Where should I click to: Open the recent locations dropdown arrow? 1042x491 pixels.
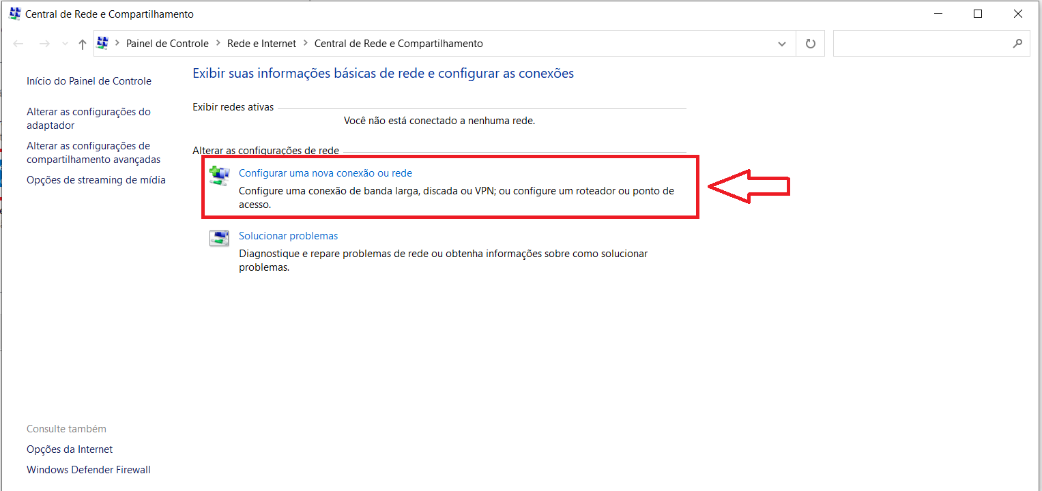[x=65, y=44]
